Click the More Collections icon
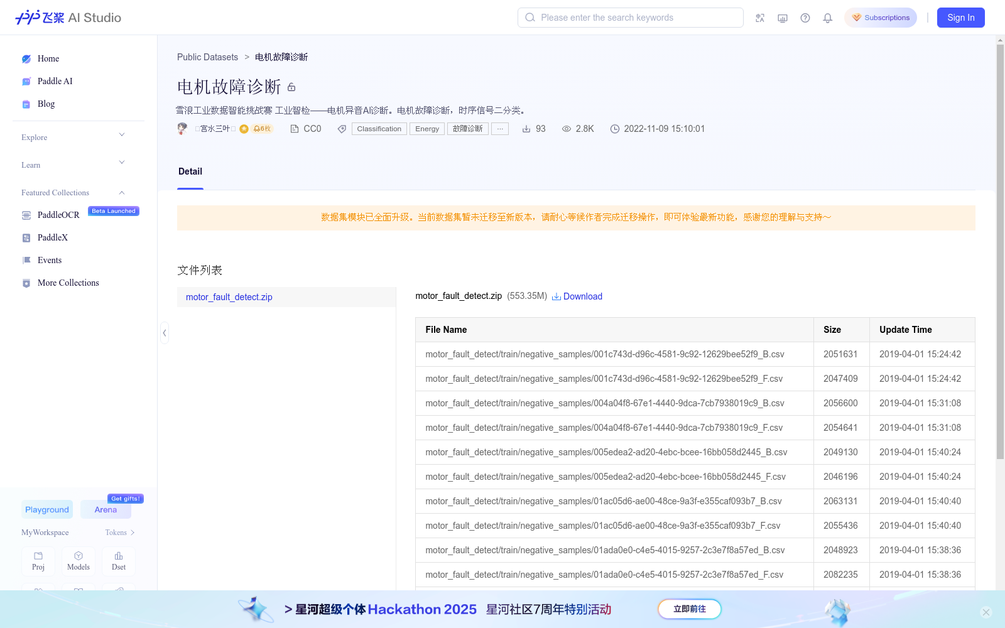Viewport: 1005px width, 628px height. click(26, 283)
